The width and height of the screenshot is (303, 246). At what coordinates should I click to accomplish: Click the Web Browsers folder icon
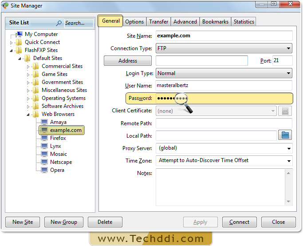tap(36, 114)
